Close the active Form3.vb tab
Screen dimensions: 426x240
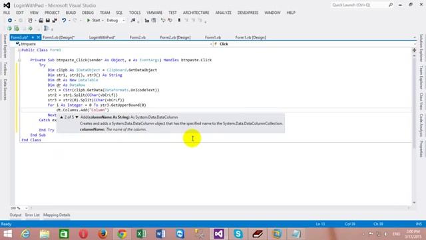(39, 37)
